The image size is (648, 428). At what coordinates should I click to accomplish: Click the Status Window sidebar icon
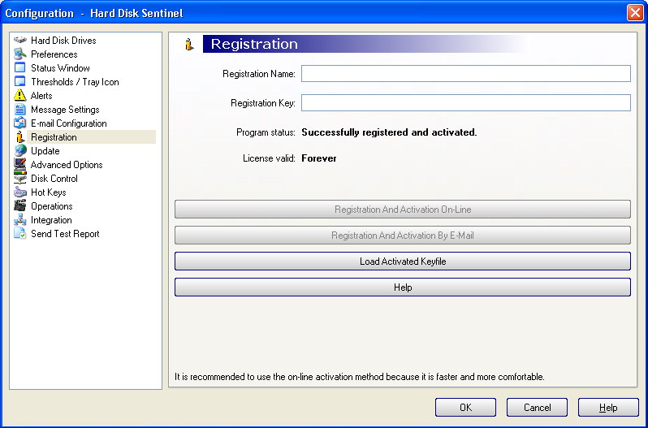click(x=19, y=67)
